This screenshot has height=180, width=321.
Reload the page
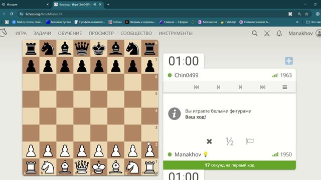tap(12, 14)
